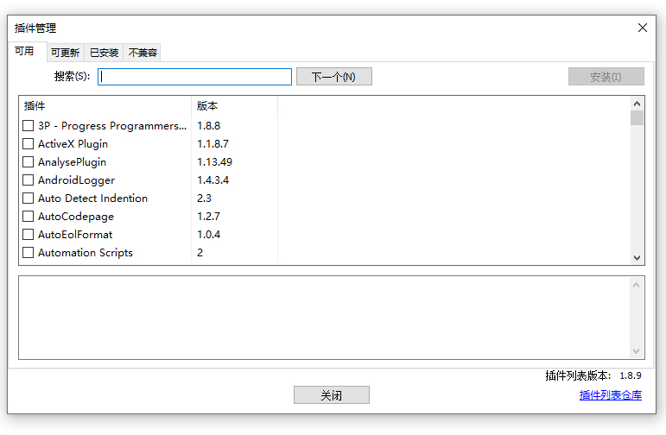
Task: Click the description box scroll-down arrow
Action: coord(636,351)
